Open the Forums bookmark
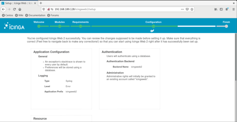The width and height of the screenshot is (237, 122). 53,16
